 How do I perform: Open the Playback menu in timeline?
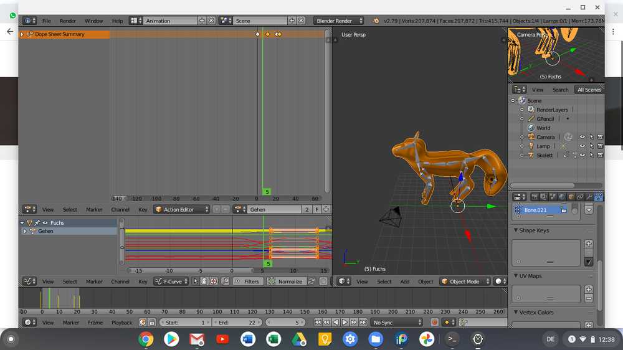121,323
